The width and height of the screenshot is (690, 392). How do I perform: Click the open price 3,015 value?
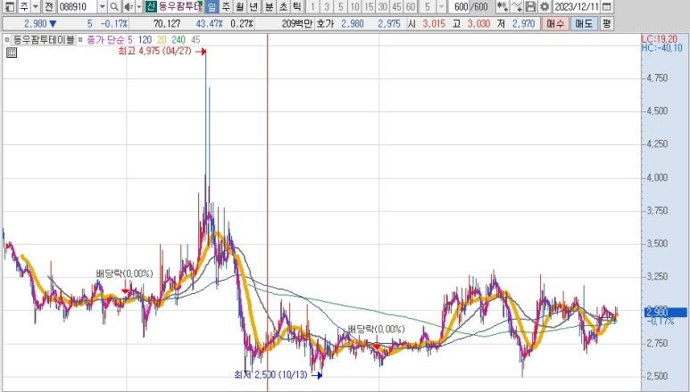pyautogui.click(x=434, y=24)
